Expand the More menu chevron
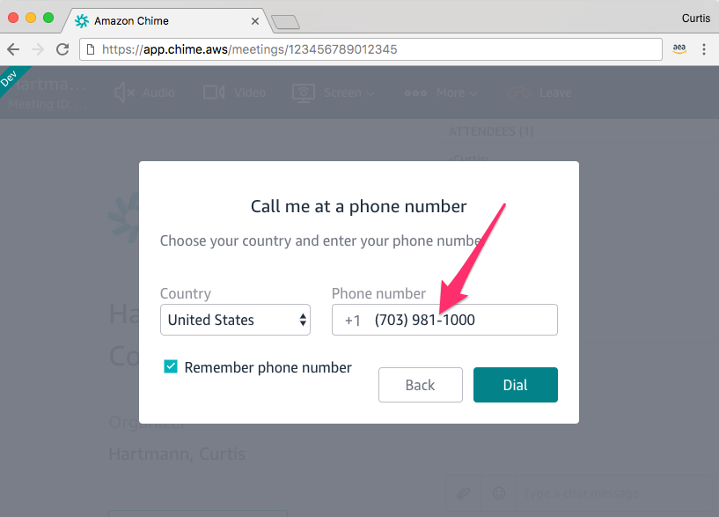 473,94
